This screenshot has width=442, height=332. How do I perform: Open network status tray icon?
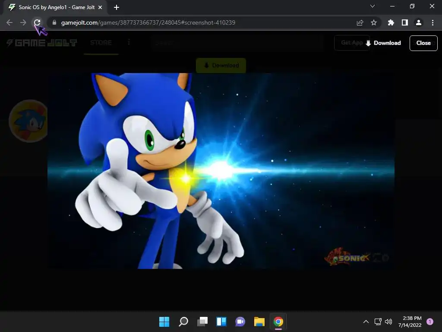click(378, 322)
